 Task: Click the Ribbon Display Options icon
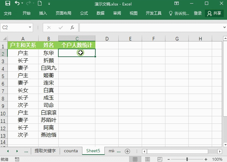(x=176, y=3)
